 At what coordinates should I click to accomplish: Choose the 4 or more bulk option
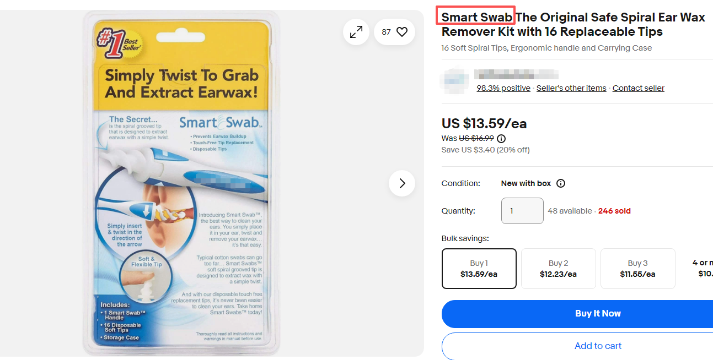pyautogui.click(x=698, y=269)
